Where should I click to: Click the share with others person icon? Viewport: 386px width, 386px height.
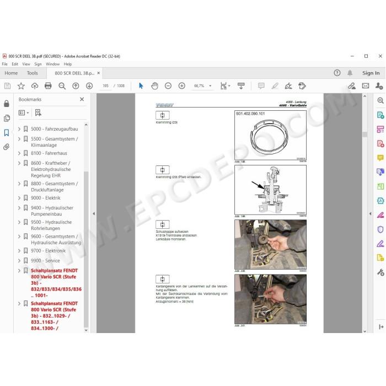pos(379,86)
